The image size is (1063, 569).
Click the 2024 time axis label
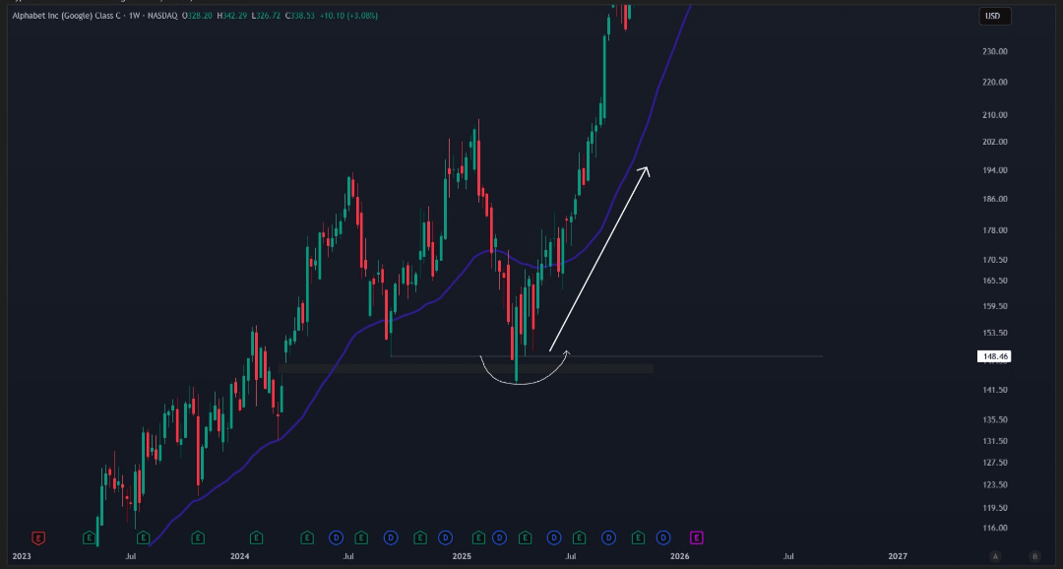coord(240,557)
